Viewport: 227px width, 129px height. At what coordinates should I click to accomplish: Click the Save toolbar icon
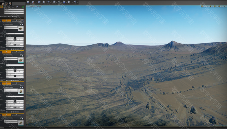(x=28, y=2)
